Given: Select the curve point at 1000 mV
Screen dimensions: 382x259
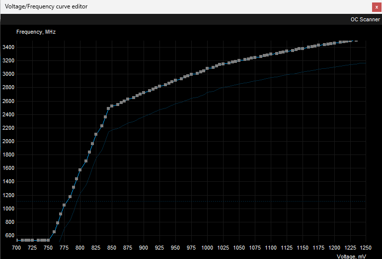Looking at the screenshot, I should point(207,68).
